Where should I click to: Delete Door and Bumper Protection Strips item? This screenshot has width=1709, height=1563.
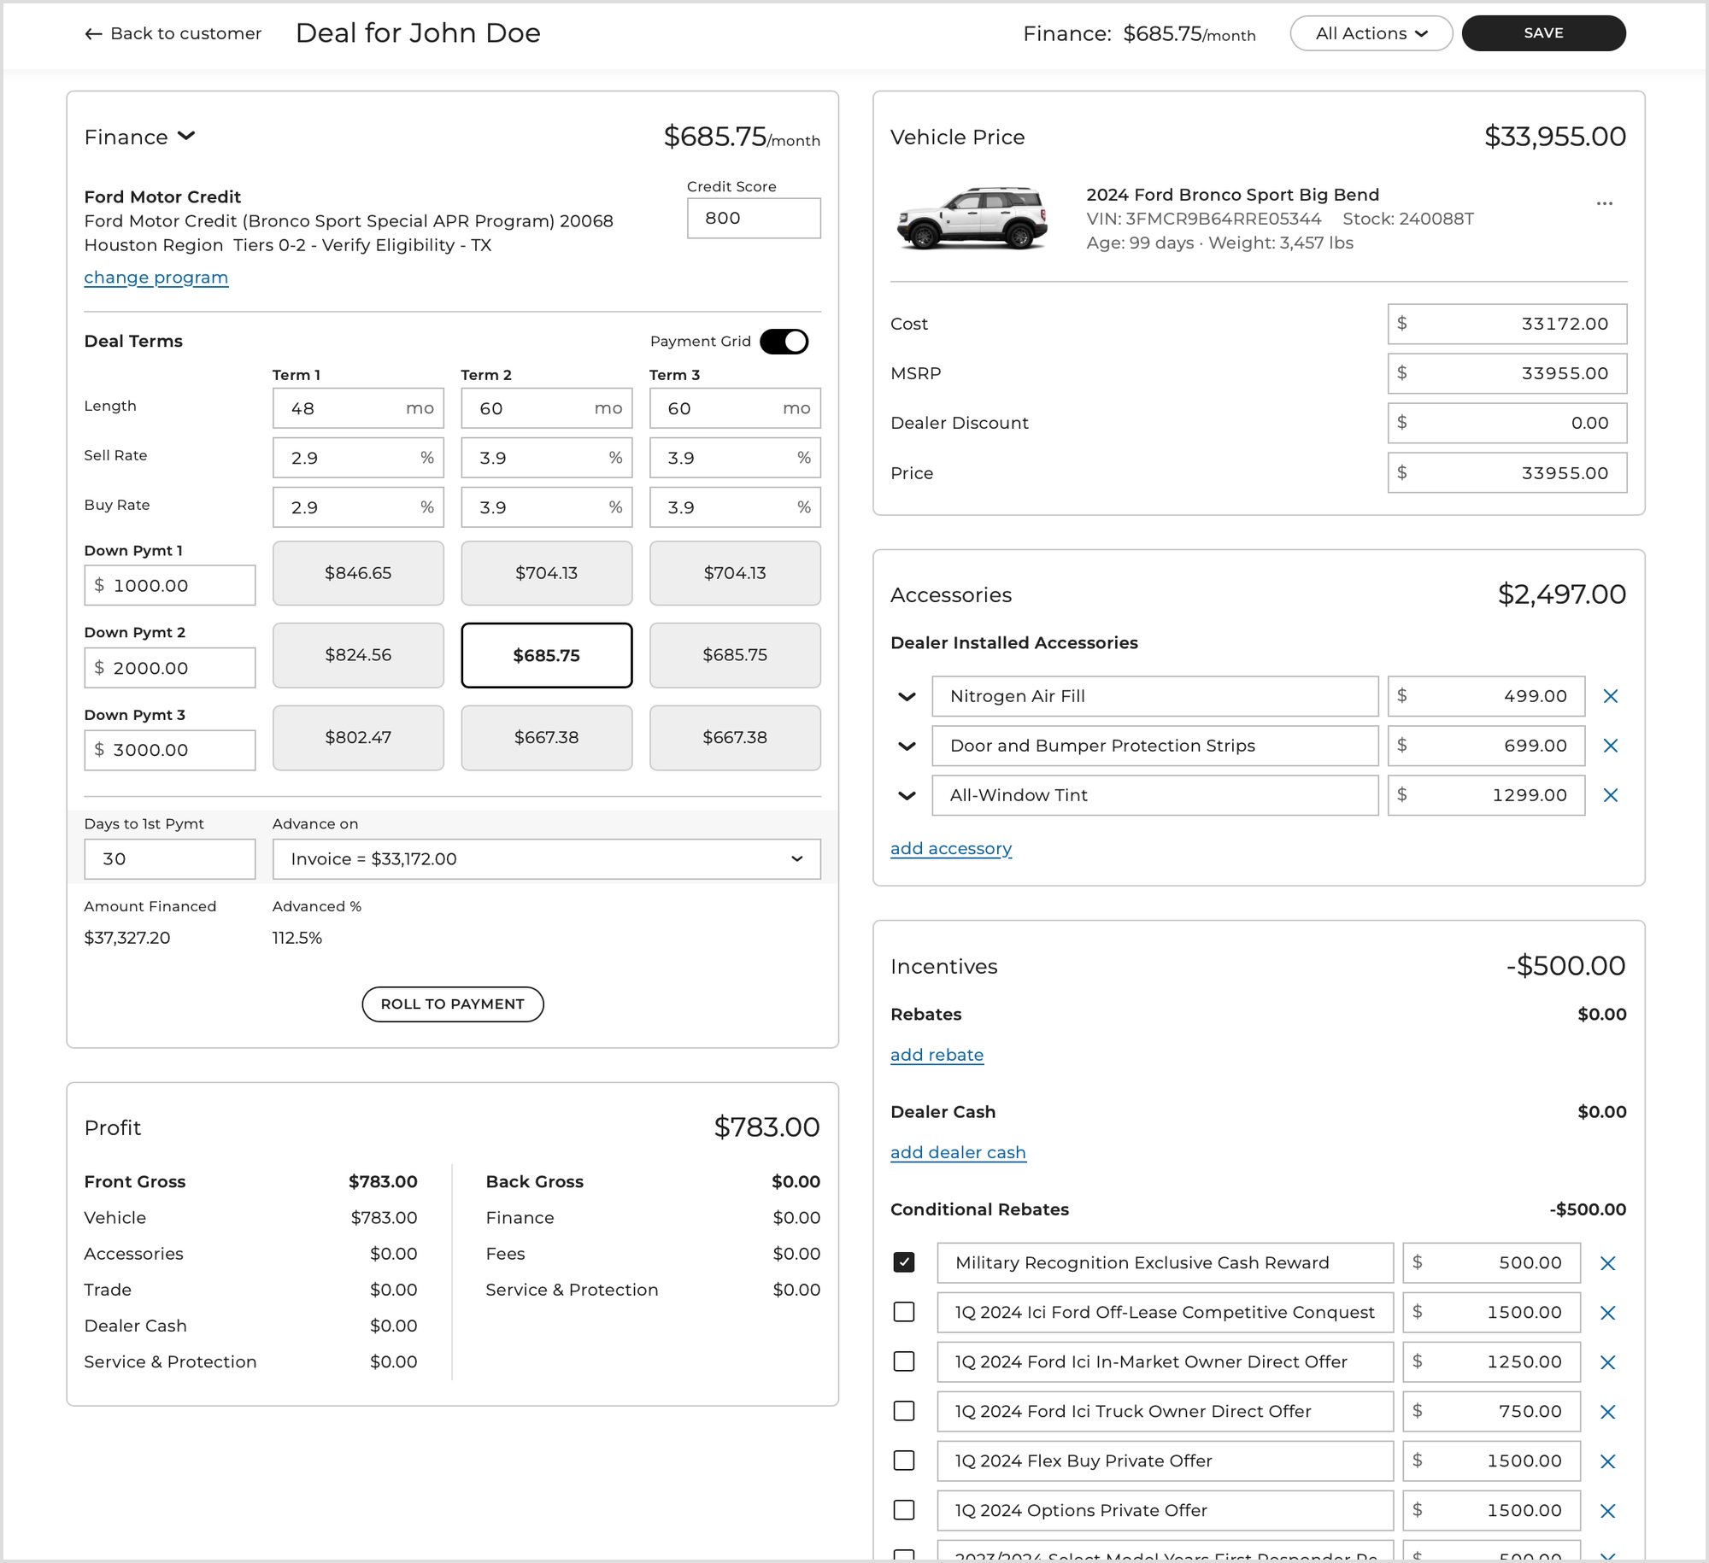[x=1610, y=746]
